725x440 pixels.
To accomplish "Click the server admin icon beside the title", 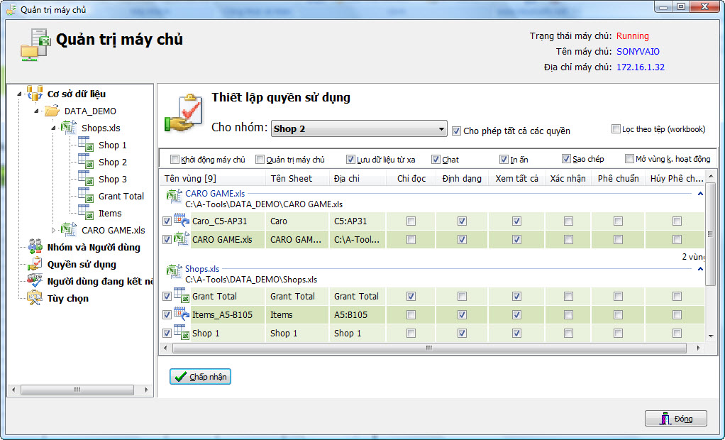I will click(35, 45).
